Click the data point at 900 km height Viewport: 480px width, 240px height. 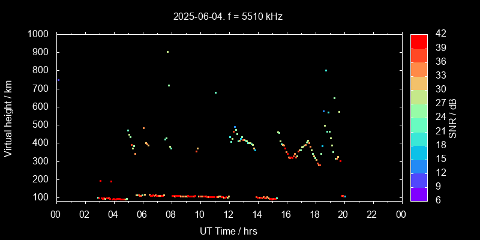point(167,52)
